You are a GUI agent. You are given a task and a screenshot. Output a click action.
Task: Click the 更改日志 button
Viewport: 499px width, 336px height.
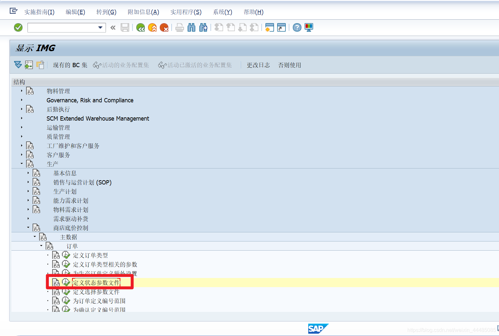[x=258, y=65]
